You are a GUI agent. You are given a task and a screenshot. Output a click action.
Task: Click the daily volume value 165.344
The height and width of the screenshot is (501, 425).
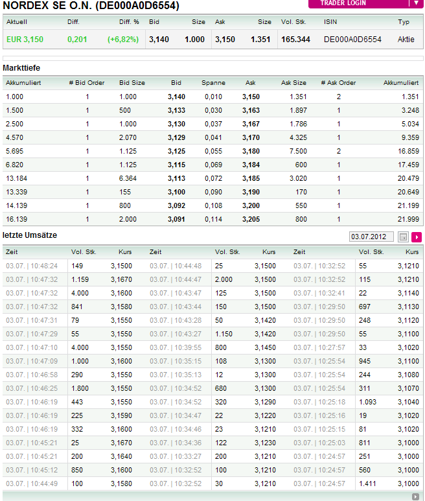[x=295, y=40]
